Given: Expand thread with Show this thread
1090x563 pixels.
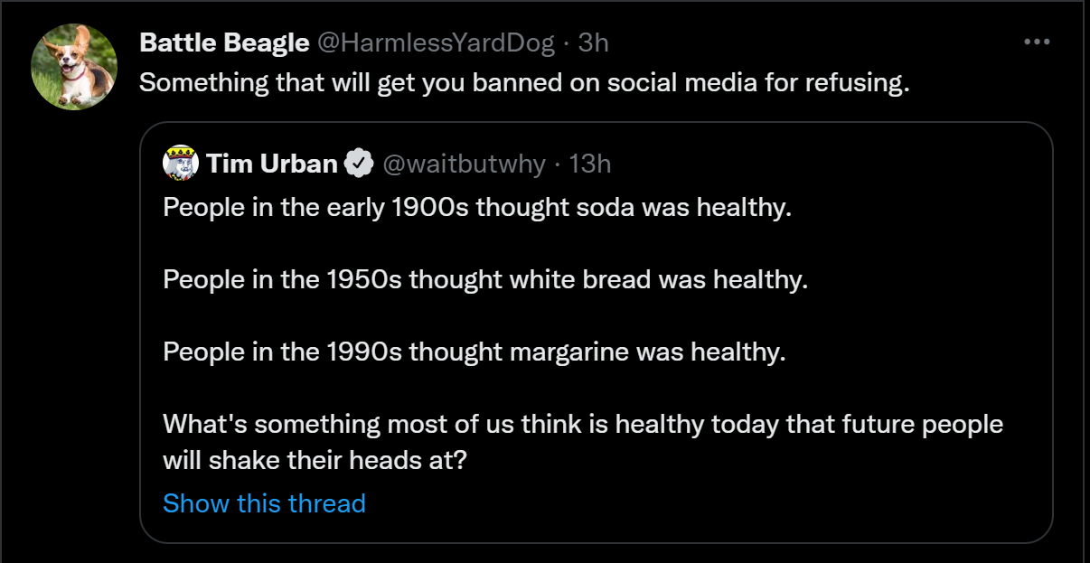Looking at the screenshot, I should [264, 503].
